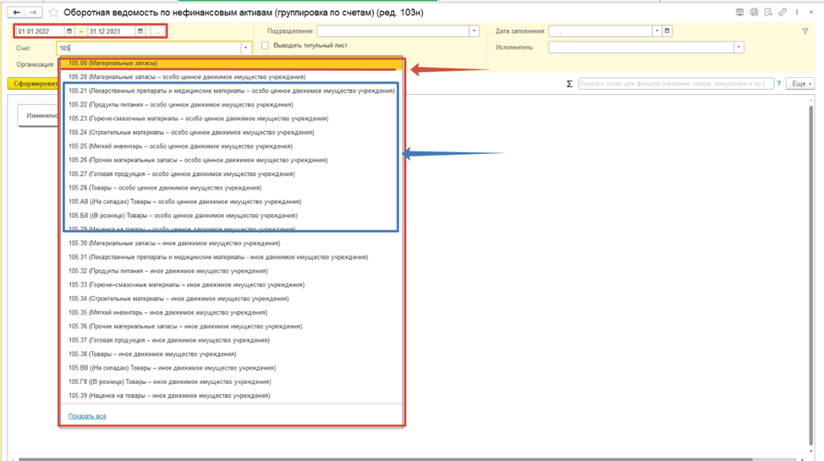The width and height of the screenshot is (824, 461).
Task: Select 105.36 Прочие материальные запасы иное
Action: [x=231, y=327]
